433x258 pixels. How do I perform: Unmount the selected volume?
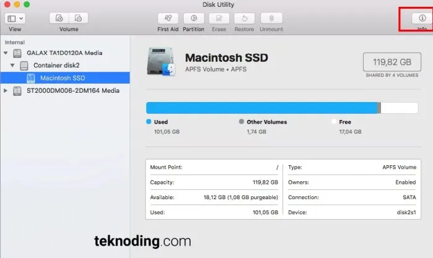click(272, 19)
